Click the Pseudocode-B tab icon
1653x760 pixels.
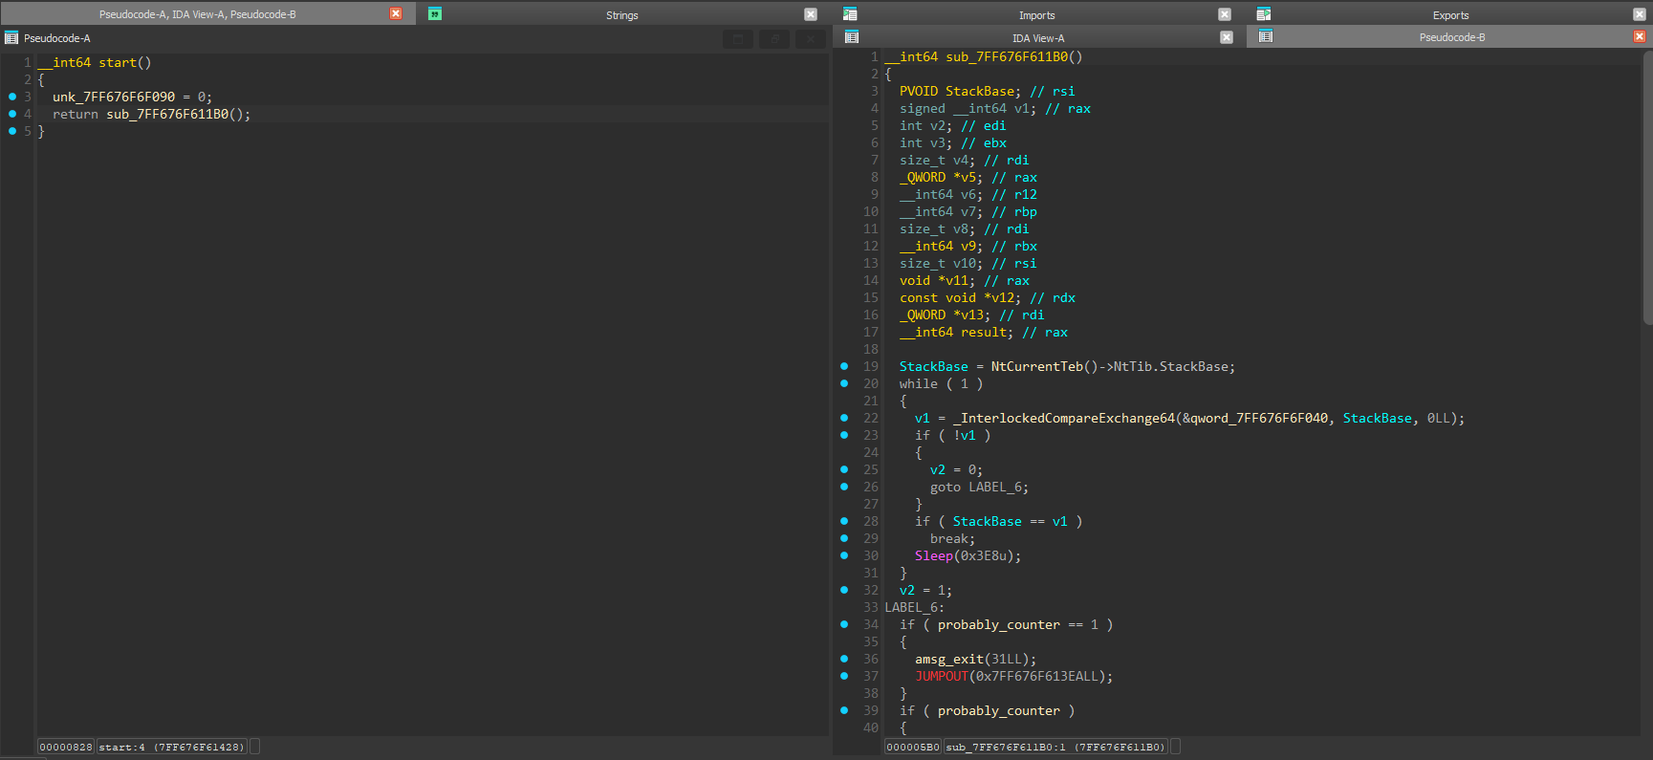coord(1266,36)
